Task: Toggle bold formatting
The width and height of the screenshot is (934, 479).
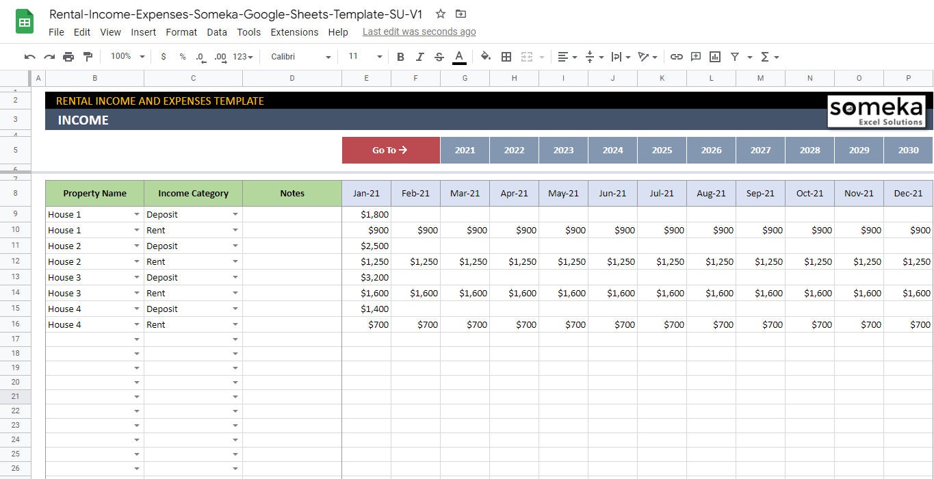Action: [400, 57]
